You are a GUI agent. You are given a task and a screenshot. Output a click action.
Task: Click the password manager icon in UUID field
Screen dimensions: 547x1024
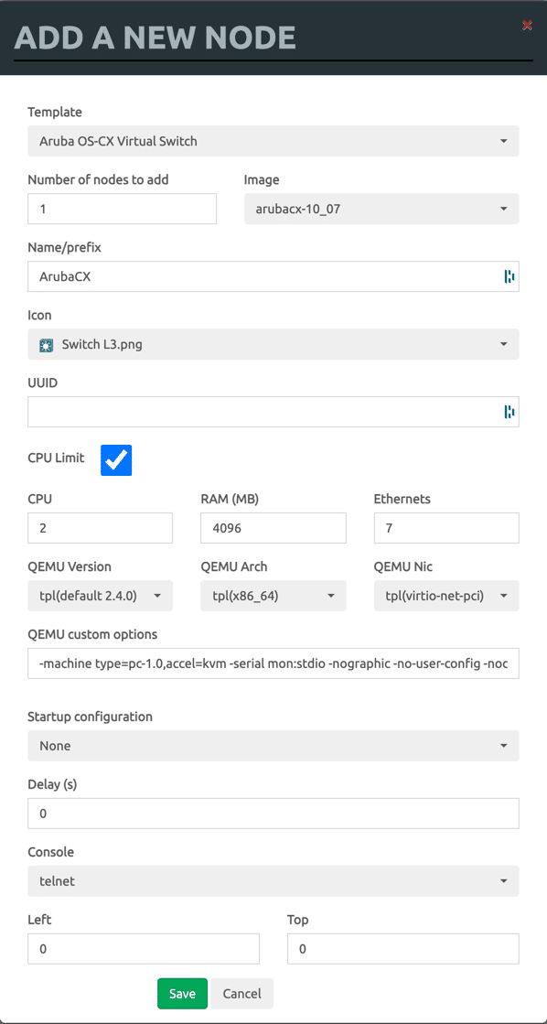pos(509,412)
